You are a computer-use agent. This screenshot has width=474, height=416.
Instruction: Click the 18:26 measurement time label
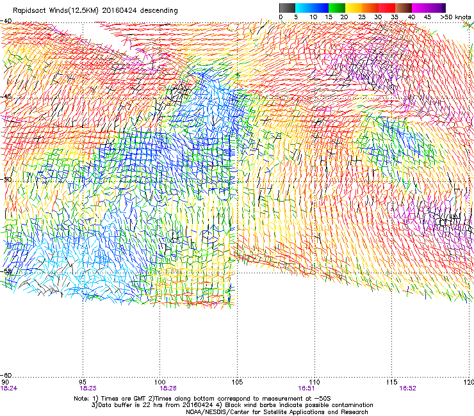[x=168, y=388]
